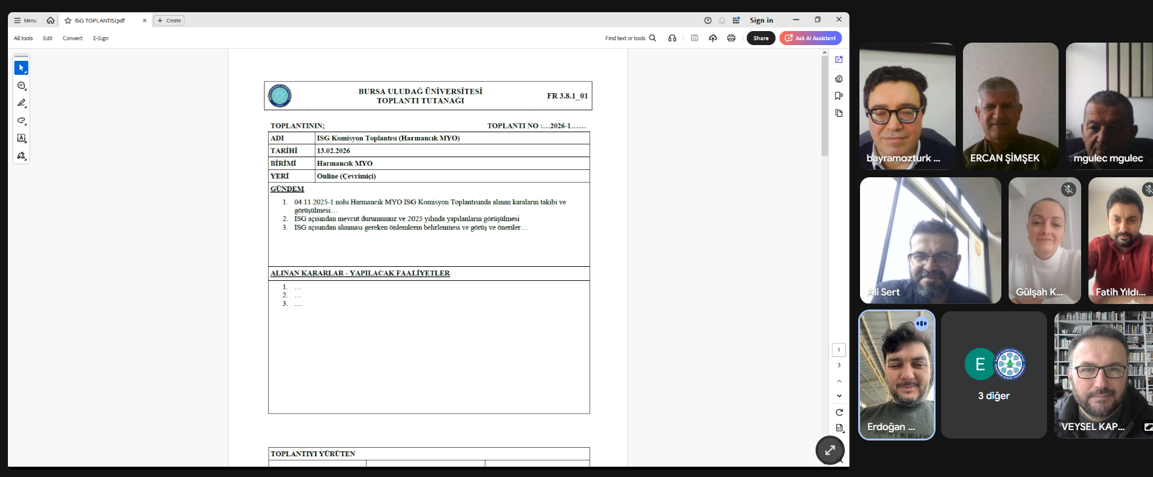
Task: Star the ISG TOPLANTISI.pdf tab
Action: coord(68,21)
